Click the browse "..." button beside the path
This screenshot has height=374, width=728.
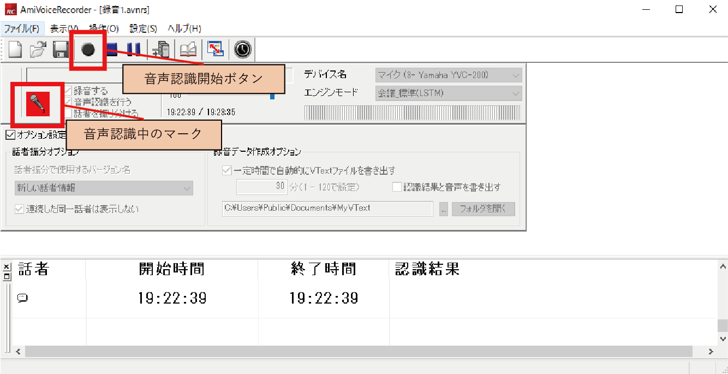[x=444, y=209]
